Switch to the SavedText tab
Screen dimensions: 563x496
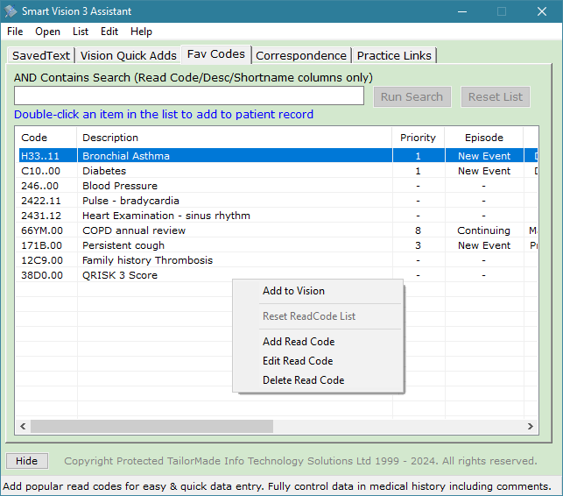(41, 56)
